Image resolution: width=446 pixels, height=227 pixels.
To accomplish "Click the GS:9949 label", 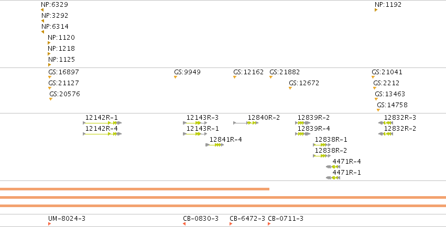I will (x=187, y=72).
